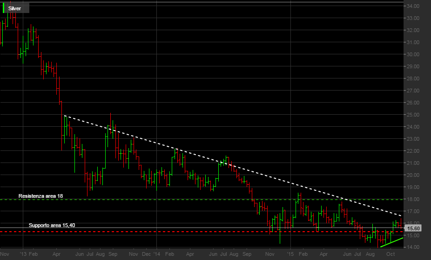Select 18.00 on the price scale
The image size is (431, 260).
[x=413, y=199]
